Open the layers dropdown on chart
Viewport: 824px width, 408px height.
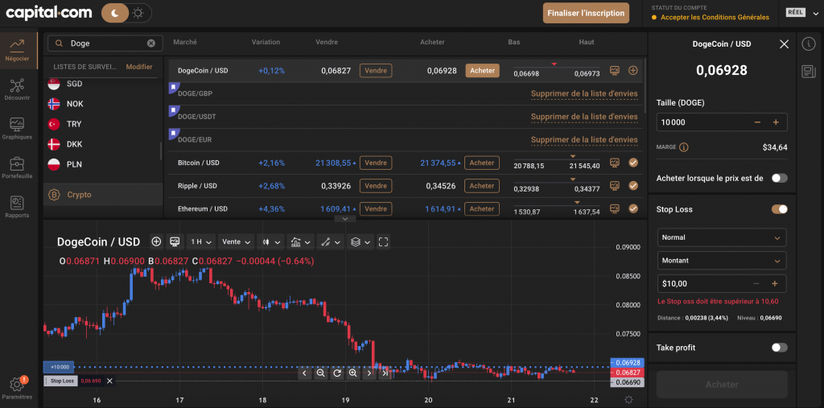360,242
